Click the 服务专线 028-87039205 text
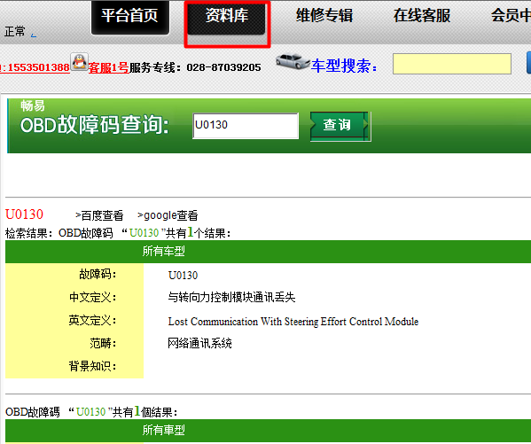This screenshot has width=531, height=444. pos(195,67)
